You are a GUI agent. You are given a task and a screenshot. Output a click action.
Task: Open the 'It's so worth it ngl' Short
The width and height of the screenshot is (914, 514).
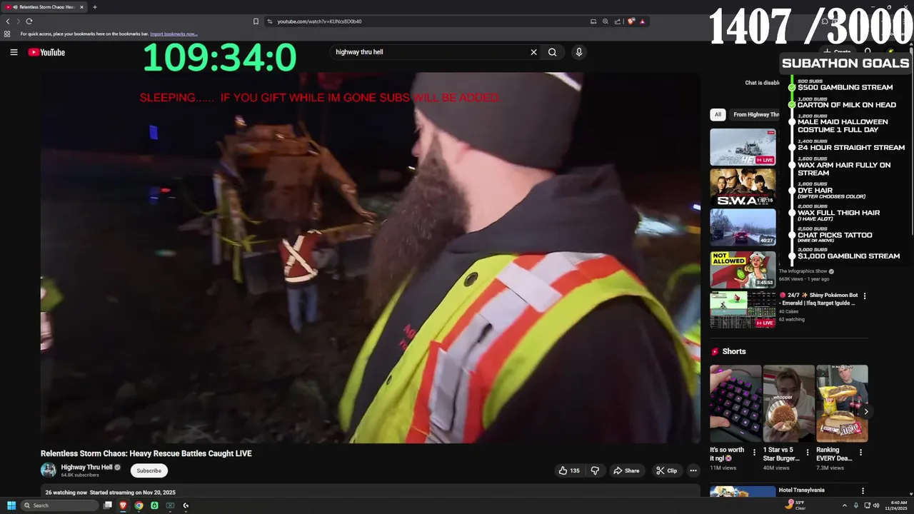click(735, 403)
